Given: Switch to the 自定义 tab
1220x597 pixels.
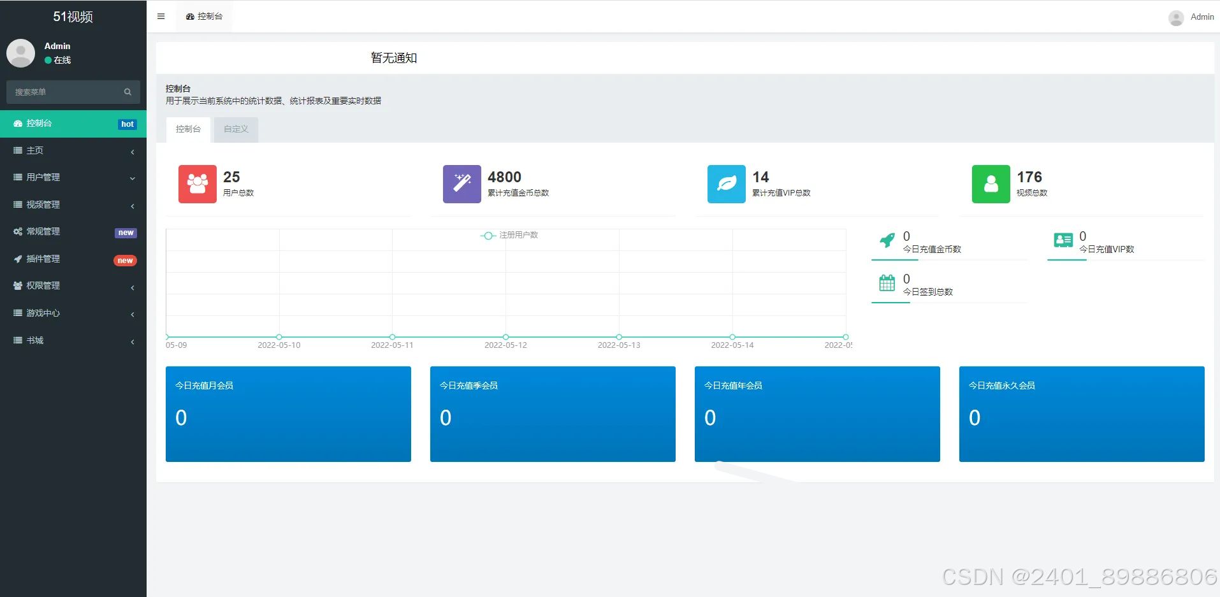Looking at the screenshot, I should coord(235,129).
